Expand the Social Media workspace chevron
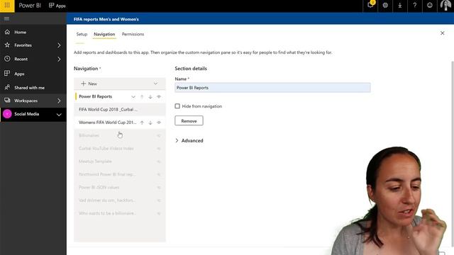The image size is (454, 255). (x=59, y=115)
